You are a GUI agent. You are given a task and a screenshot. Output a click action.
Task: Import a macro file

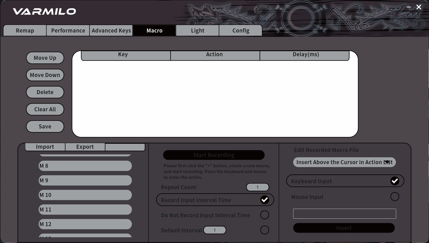[45, 147]
